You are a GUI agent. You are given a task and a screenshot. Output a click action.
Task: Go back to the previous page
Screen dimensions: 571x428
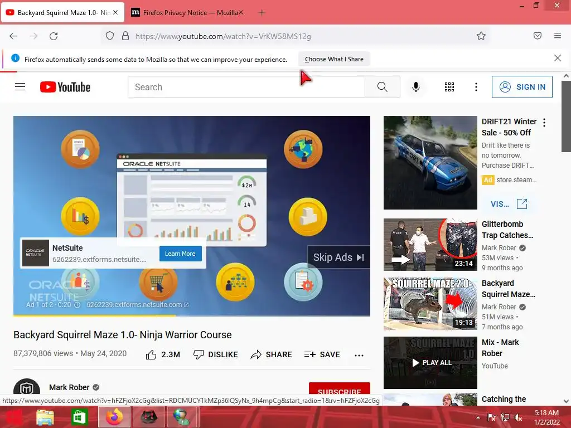pos(13,36)
